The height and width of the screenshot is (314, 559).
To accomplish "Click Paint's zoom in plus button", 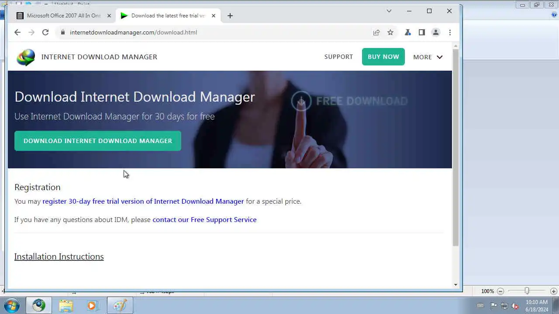I will coord(553,291).
